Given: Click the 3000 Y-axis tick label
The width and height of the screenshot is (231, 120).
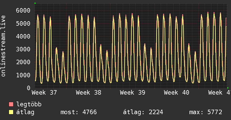Looking at the screenshot, I should tap(23, 49).
